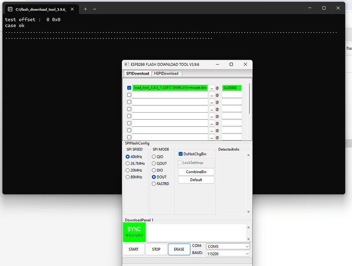Image resolution: width=352 pixels, height=266 pixels.
Task: Maximize the ESP8266 Flash Download Tool window
Action: 231,65
